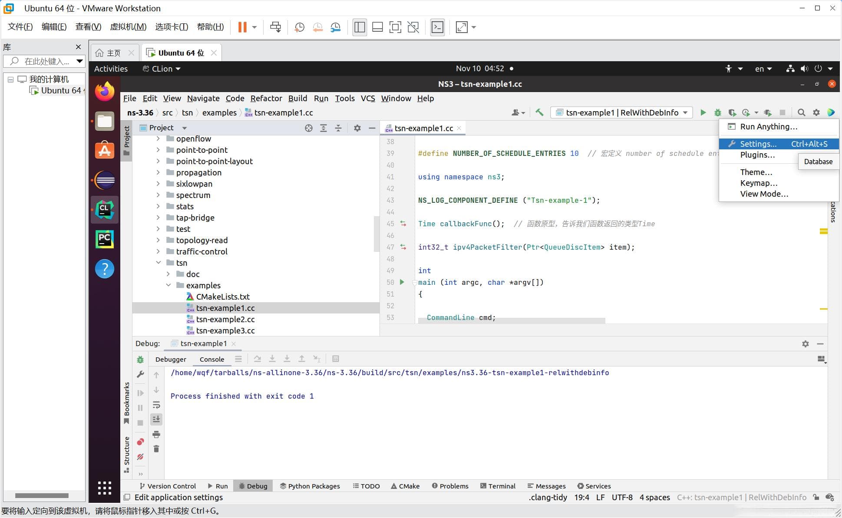Screen dimensions: 842x518
Task: Open Version Control tool window
Action: point(168,486)
